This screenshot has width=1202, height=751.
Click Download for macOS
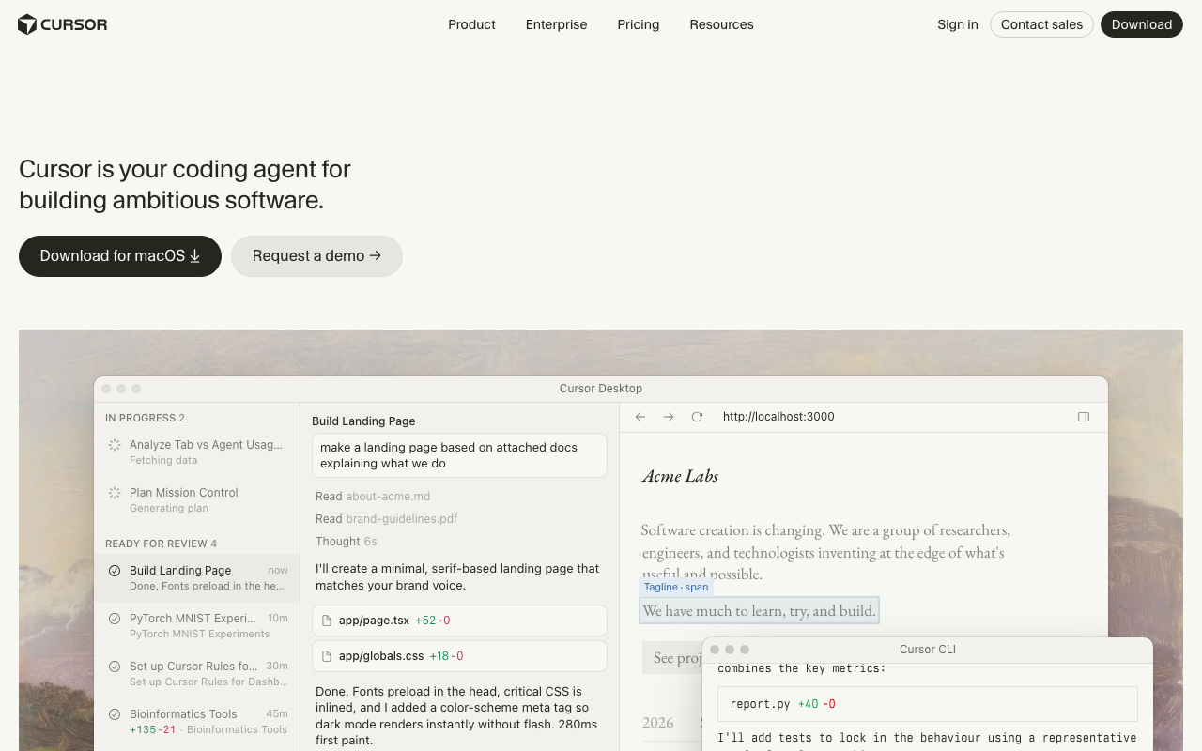120,256
